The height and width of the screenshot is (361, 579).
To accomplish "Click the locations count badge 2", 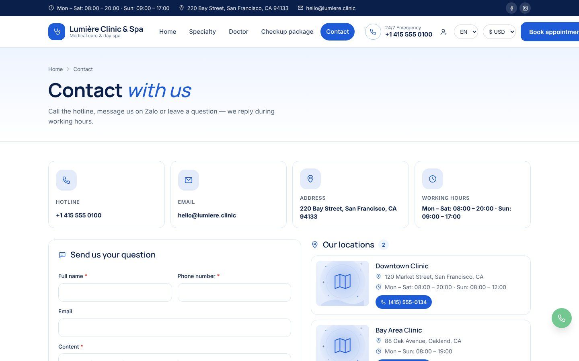I will 384,245.
